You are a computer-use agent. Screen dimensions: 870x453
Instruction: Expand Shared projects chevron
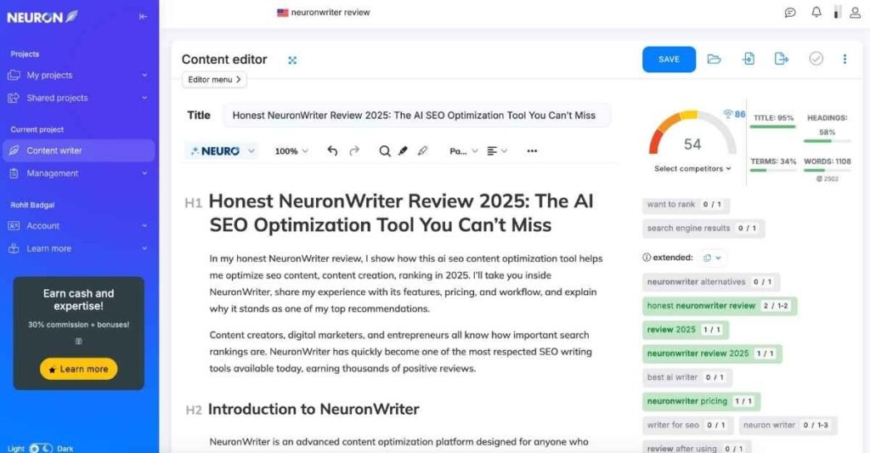(x=144, y=98)
